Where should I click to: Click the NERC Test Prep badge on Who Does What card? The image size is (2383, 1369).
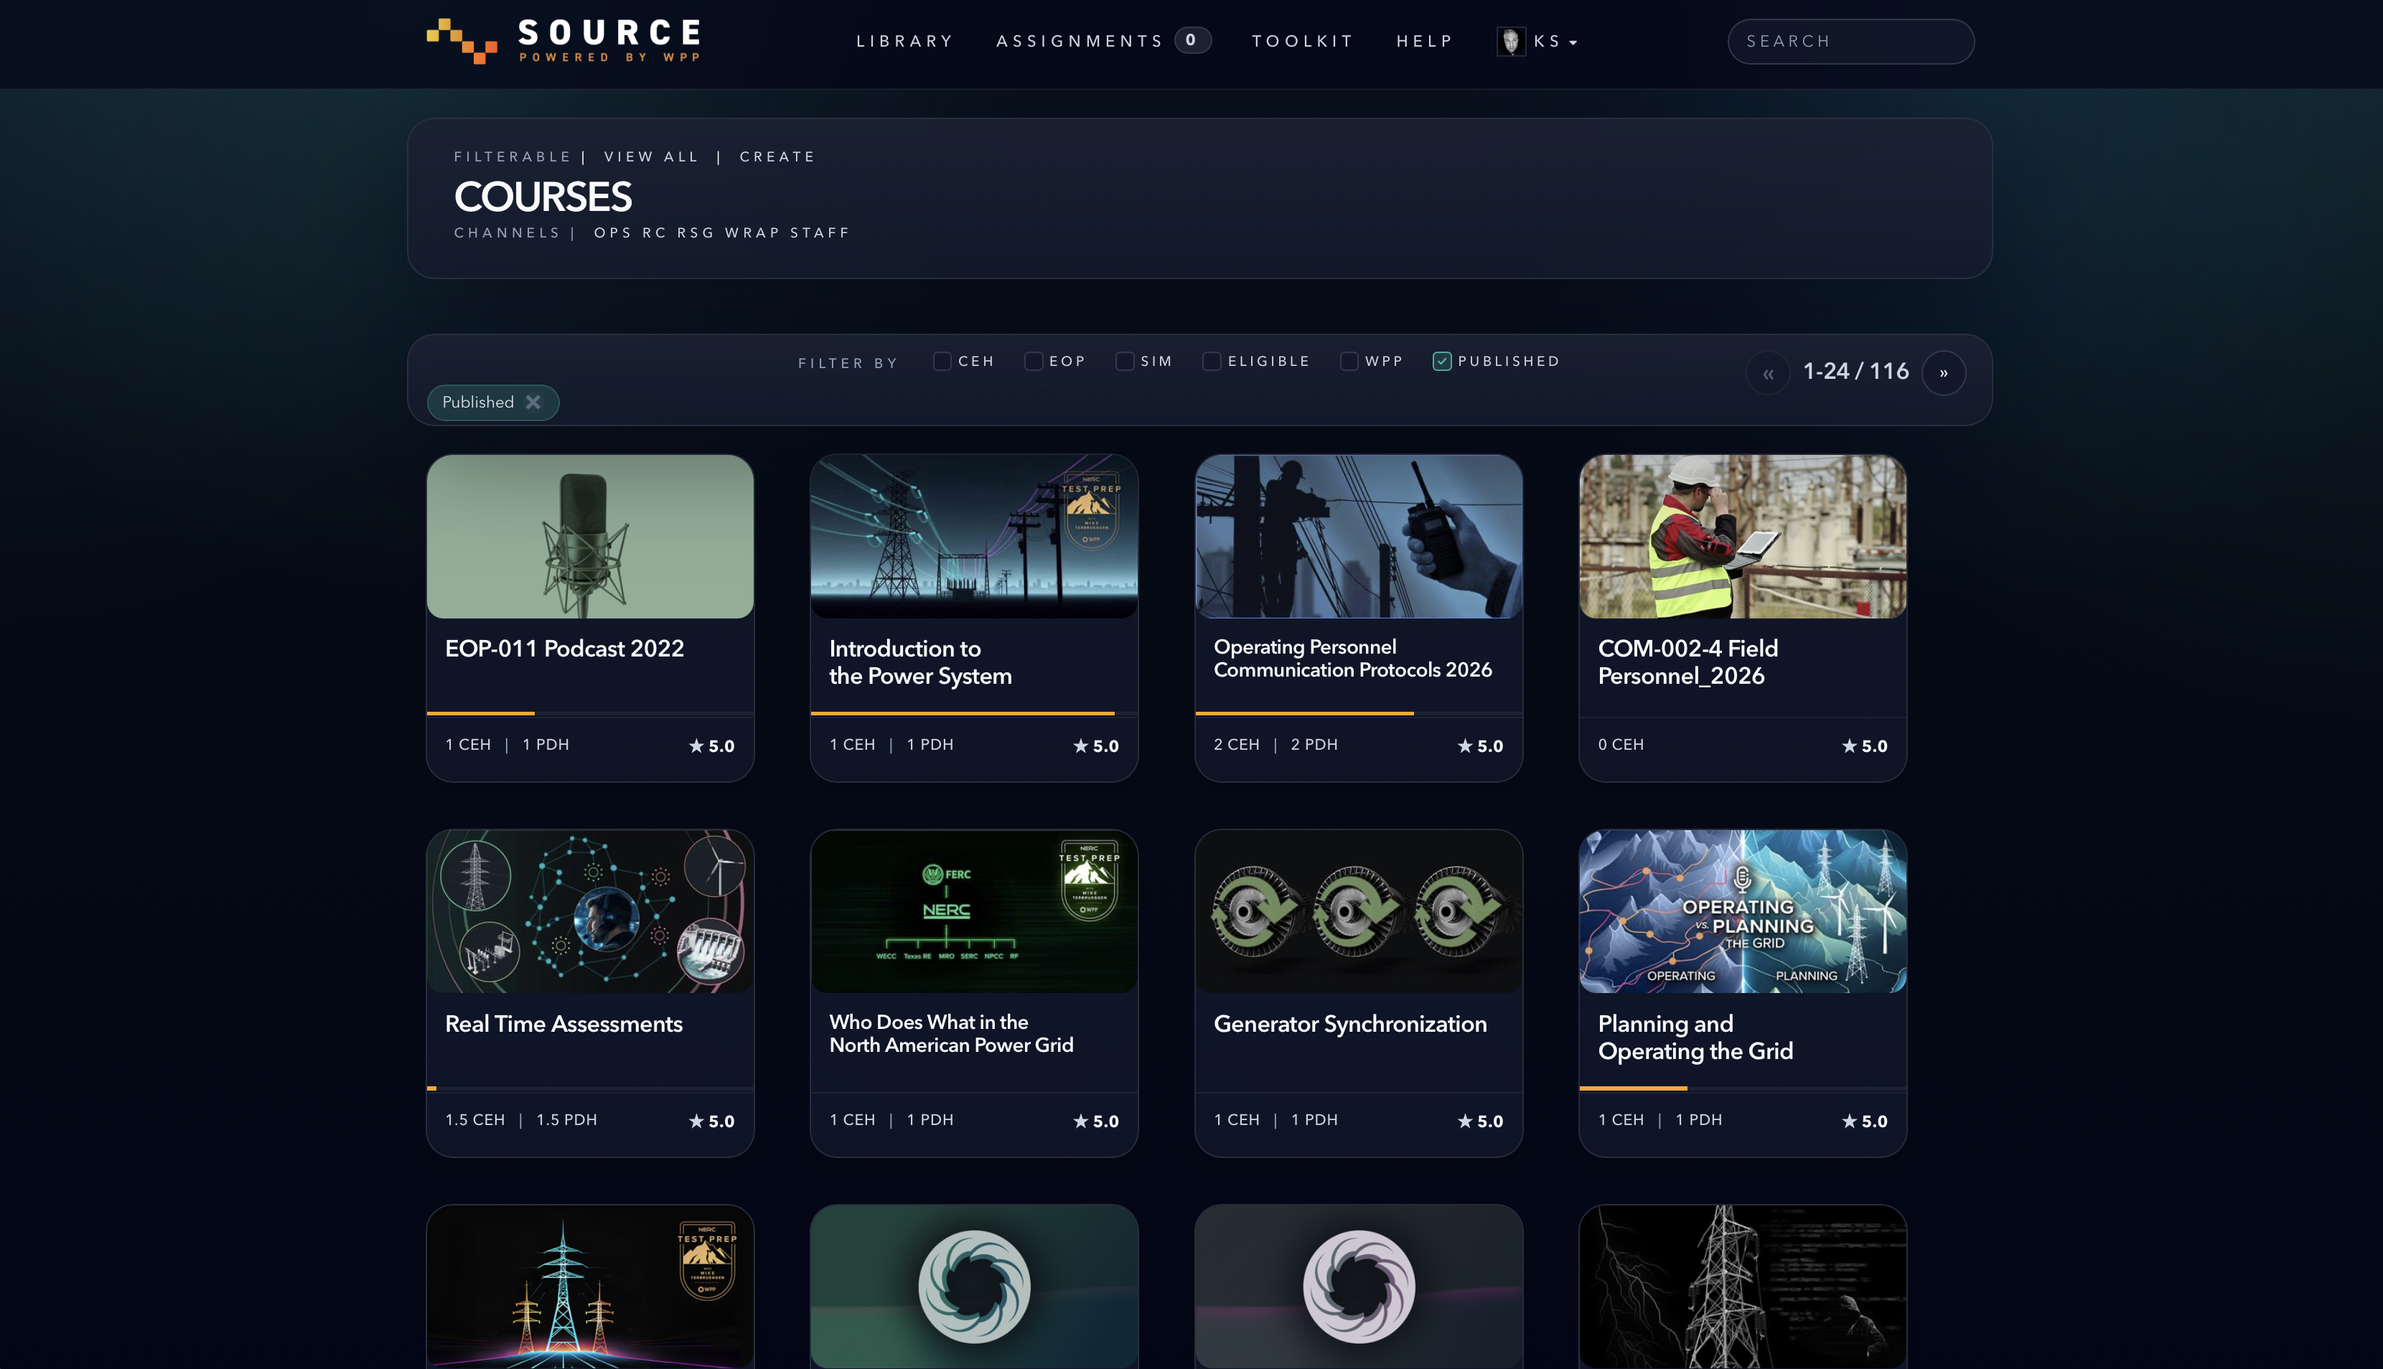coord(1089,881)
